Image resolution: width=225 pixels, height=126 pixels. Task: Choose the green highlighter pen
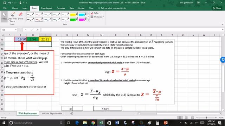click(x=74, y=19)
